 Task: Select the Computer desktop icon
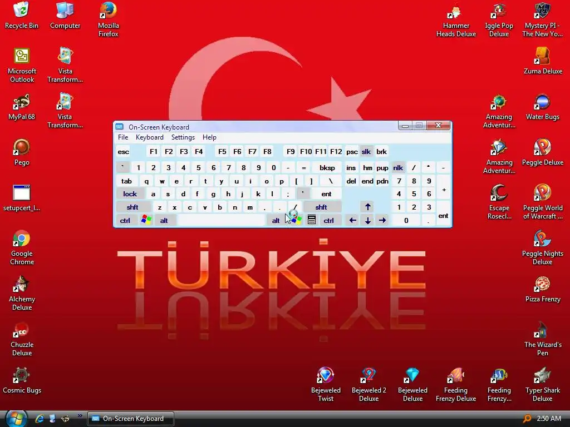tap(65, 15)
